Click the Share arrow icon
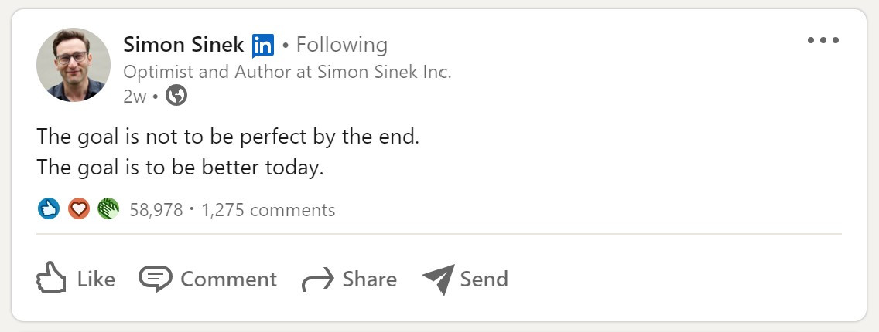Screen dimensions: 879x332 point(317,279)
